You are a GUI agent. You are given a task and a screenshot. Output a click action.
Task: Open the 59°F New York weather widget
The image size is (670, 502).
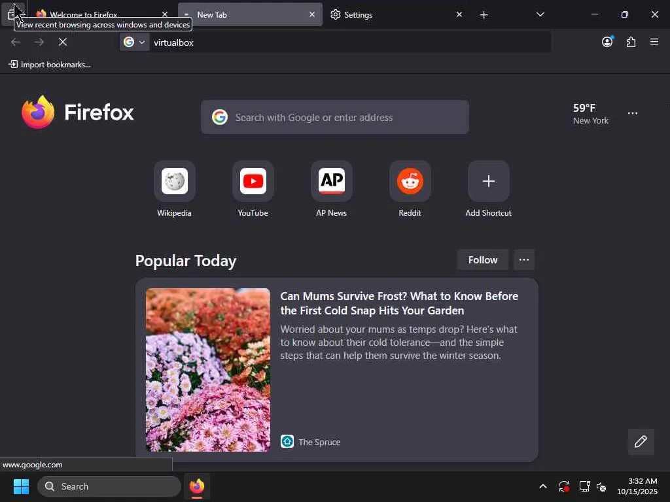tap(591, 114)
